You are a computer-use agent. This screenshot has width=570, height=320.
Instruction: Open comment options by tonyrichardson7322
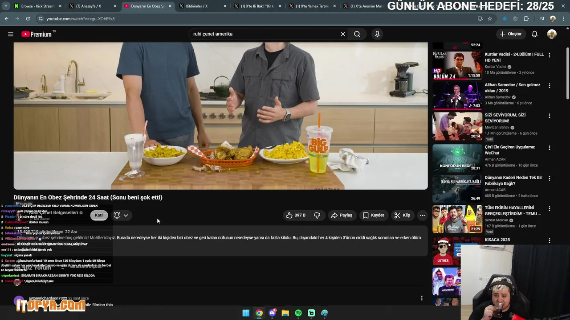[x=422, y=298]
